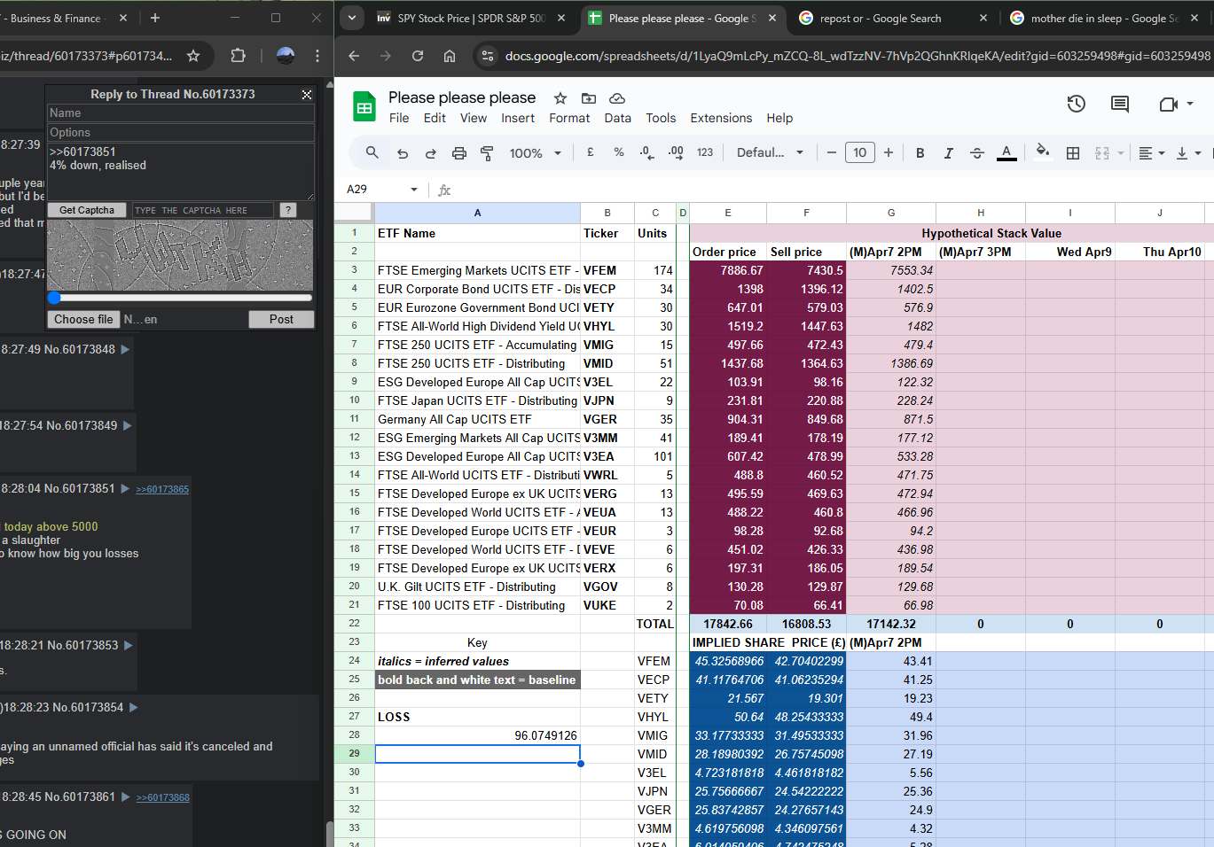Image resolution: width=1214 pixels, height=847 pixels.
Task: Expand the vertical align dropdown
Action: [x=1188, y=153]
